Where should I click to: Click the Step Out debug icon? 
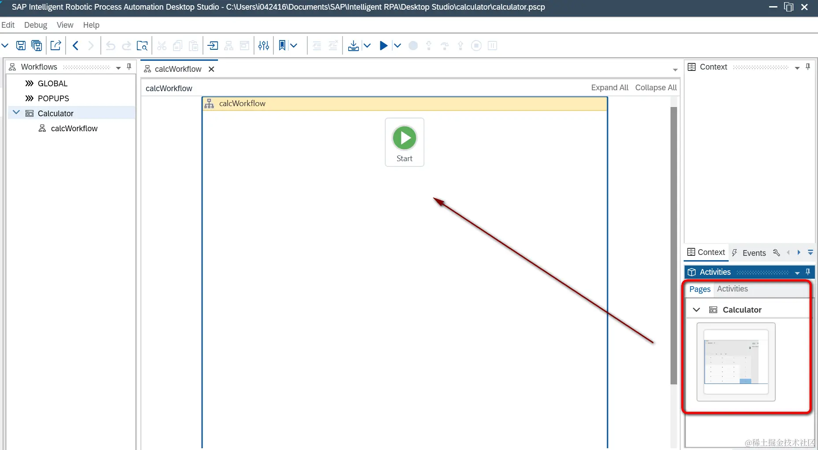click(461, 46)
